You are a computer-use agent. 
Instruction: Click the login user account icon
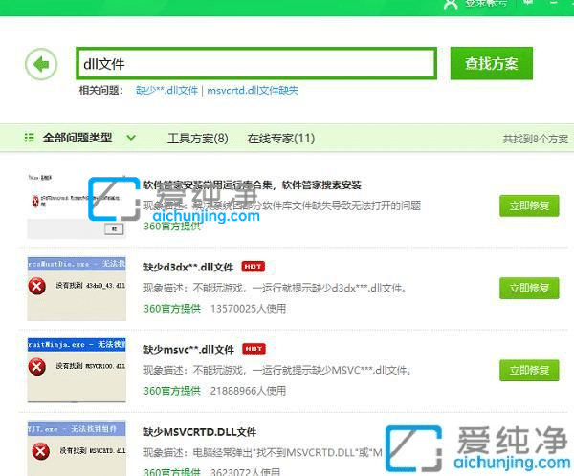[451, 5]
